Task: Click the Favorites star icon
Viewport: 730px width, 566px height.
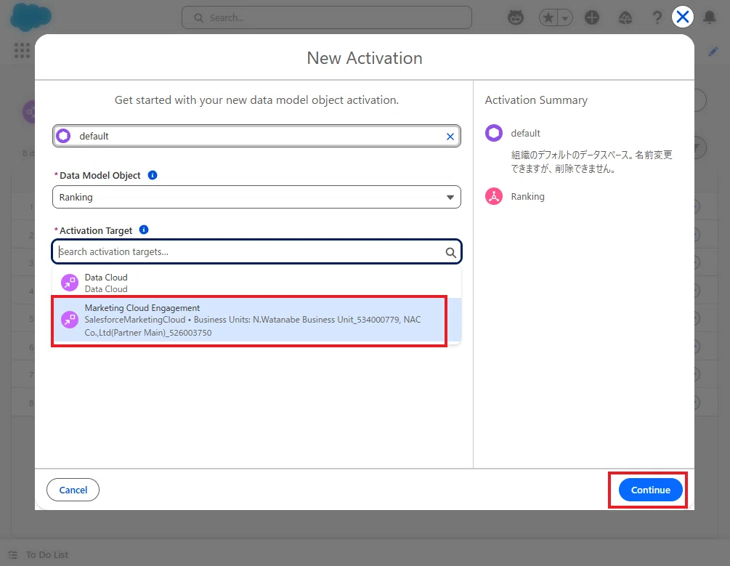Action: [548, 17]
